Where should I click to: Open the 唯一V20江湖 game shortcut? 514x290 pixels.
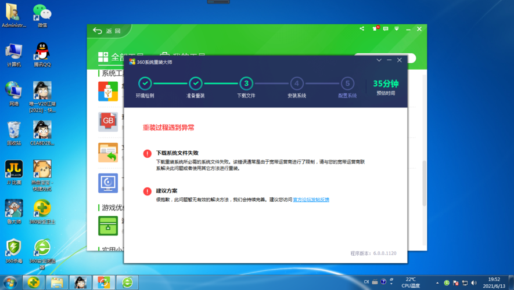pyautogui.click(x=42, y=97)
